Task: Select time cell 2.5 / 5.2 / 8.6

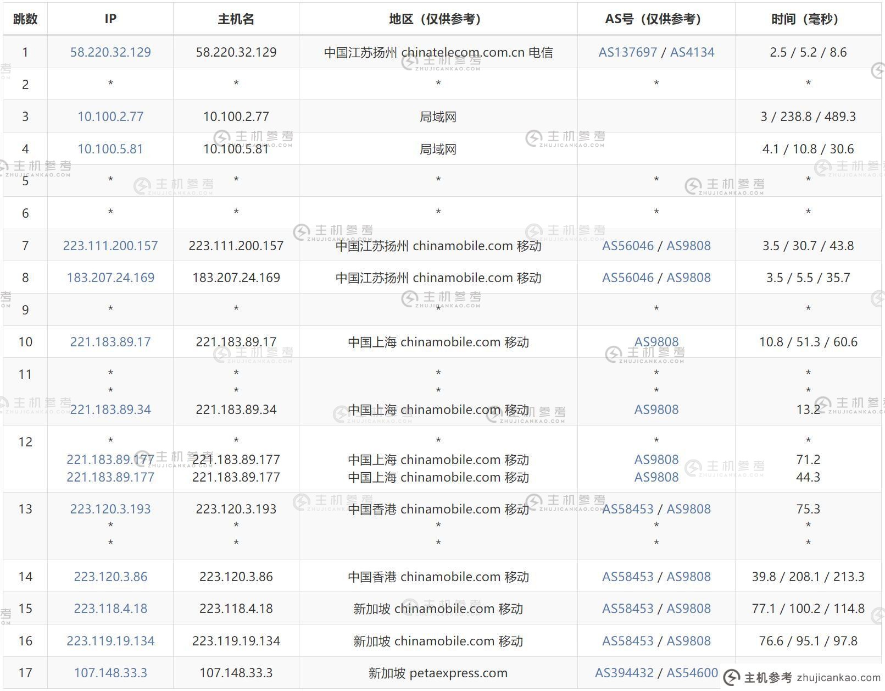Action: point(808,52)
